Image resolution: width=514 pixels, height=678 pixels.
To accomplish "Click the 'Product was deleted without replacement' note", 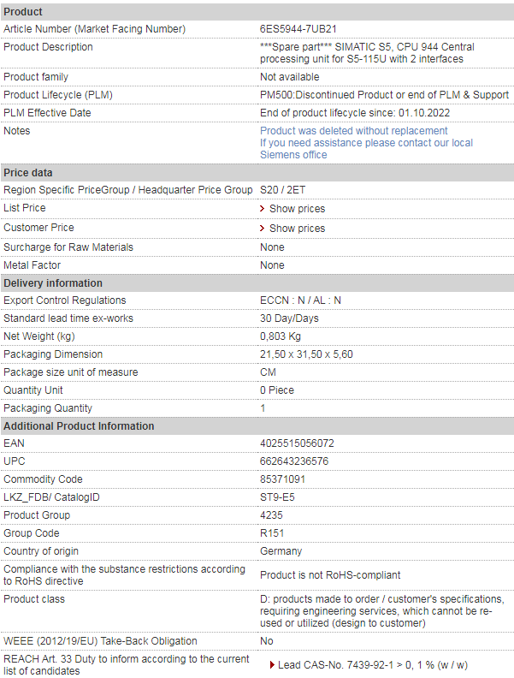I will click(x=353, y=131).
